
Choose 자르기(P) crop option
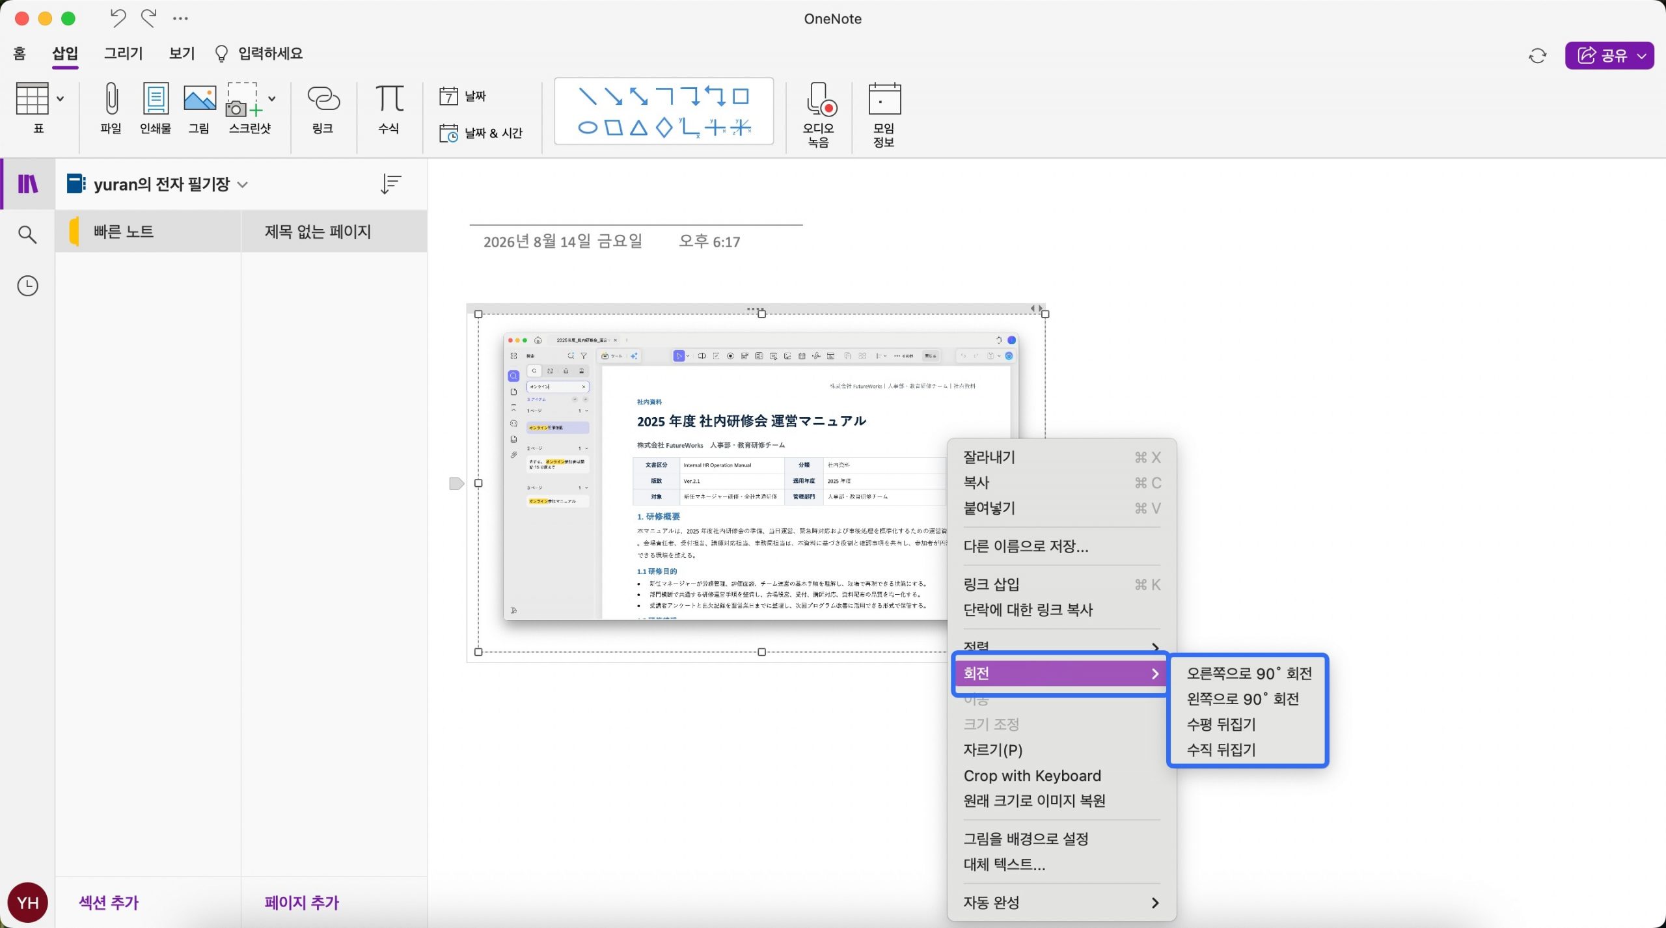pos(1061,750)
